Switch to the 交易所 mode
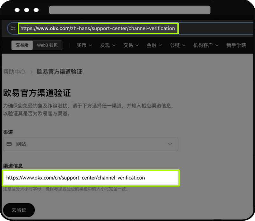This screenshot has width=255, height=221. click(22, 45)
